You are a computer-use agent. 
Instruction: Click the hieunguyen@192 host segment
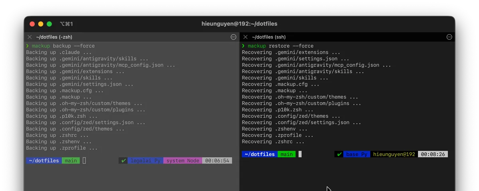click(394, 154)
